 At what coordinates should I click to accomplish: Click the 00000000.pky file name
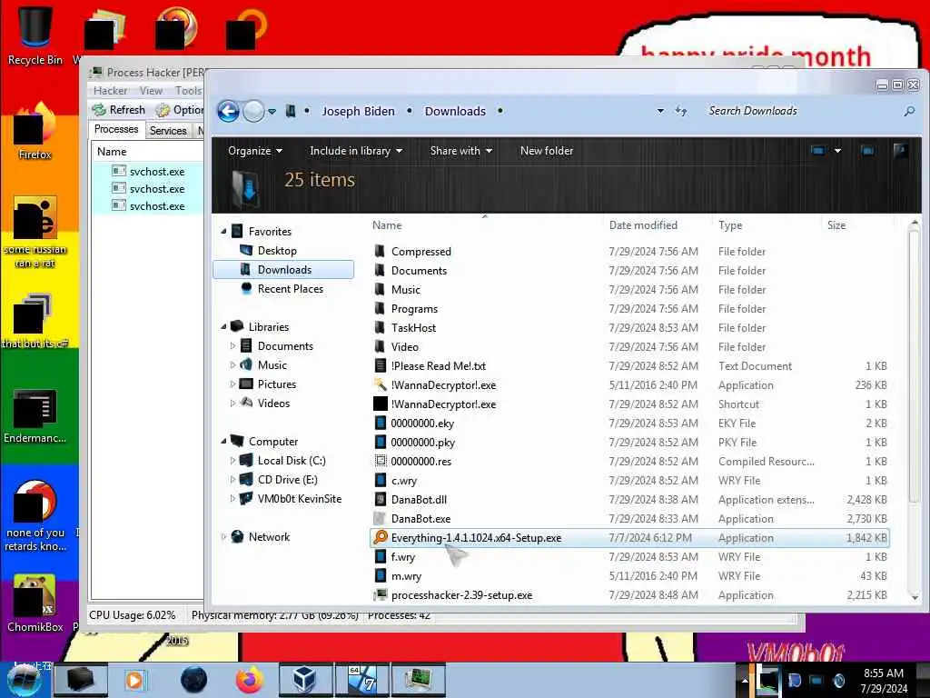(x=423, y=443)
